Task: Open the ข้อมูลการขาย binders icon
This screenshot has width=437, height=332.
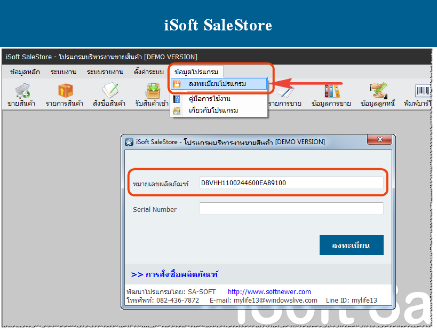Action: click(332, 91)
